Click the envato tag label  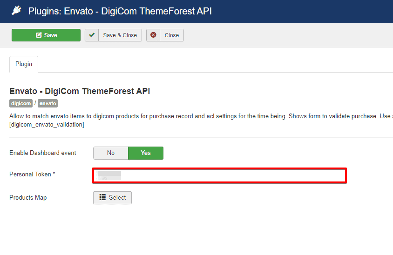(x=47, y=103)
